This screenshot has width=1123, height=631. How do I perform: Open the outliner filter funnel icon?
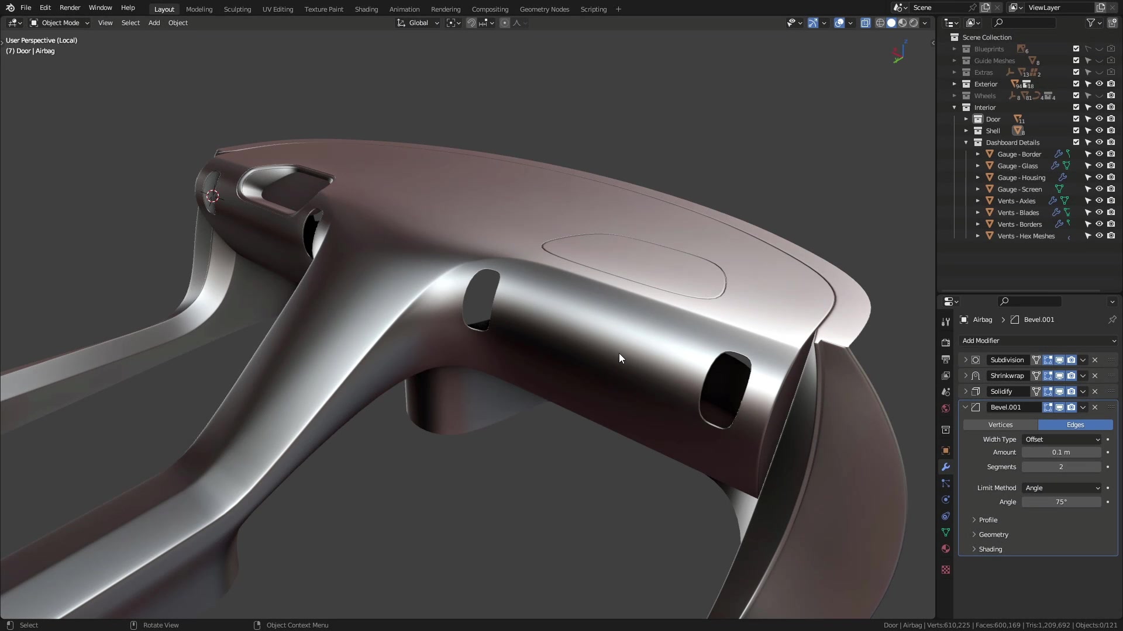point(1091,23)
